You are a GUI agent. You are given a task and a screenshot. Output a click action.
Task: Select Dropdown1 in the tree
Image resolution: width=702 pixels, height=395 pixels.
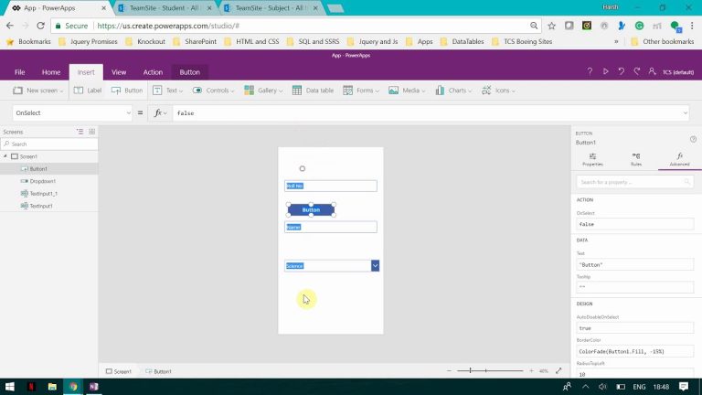coord(48,181)
